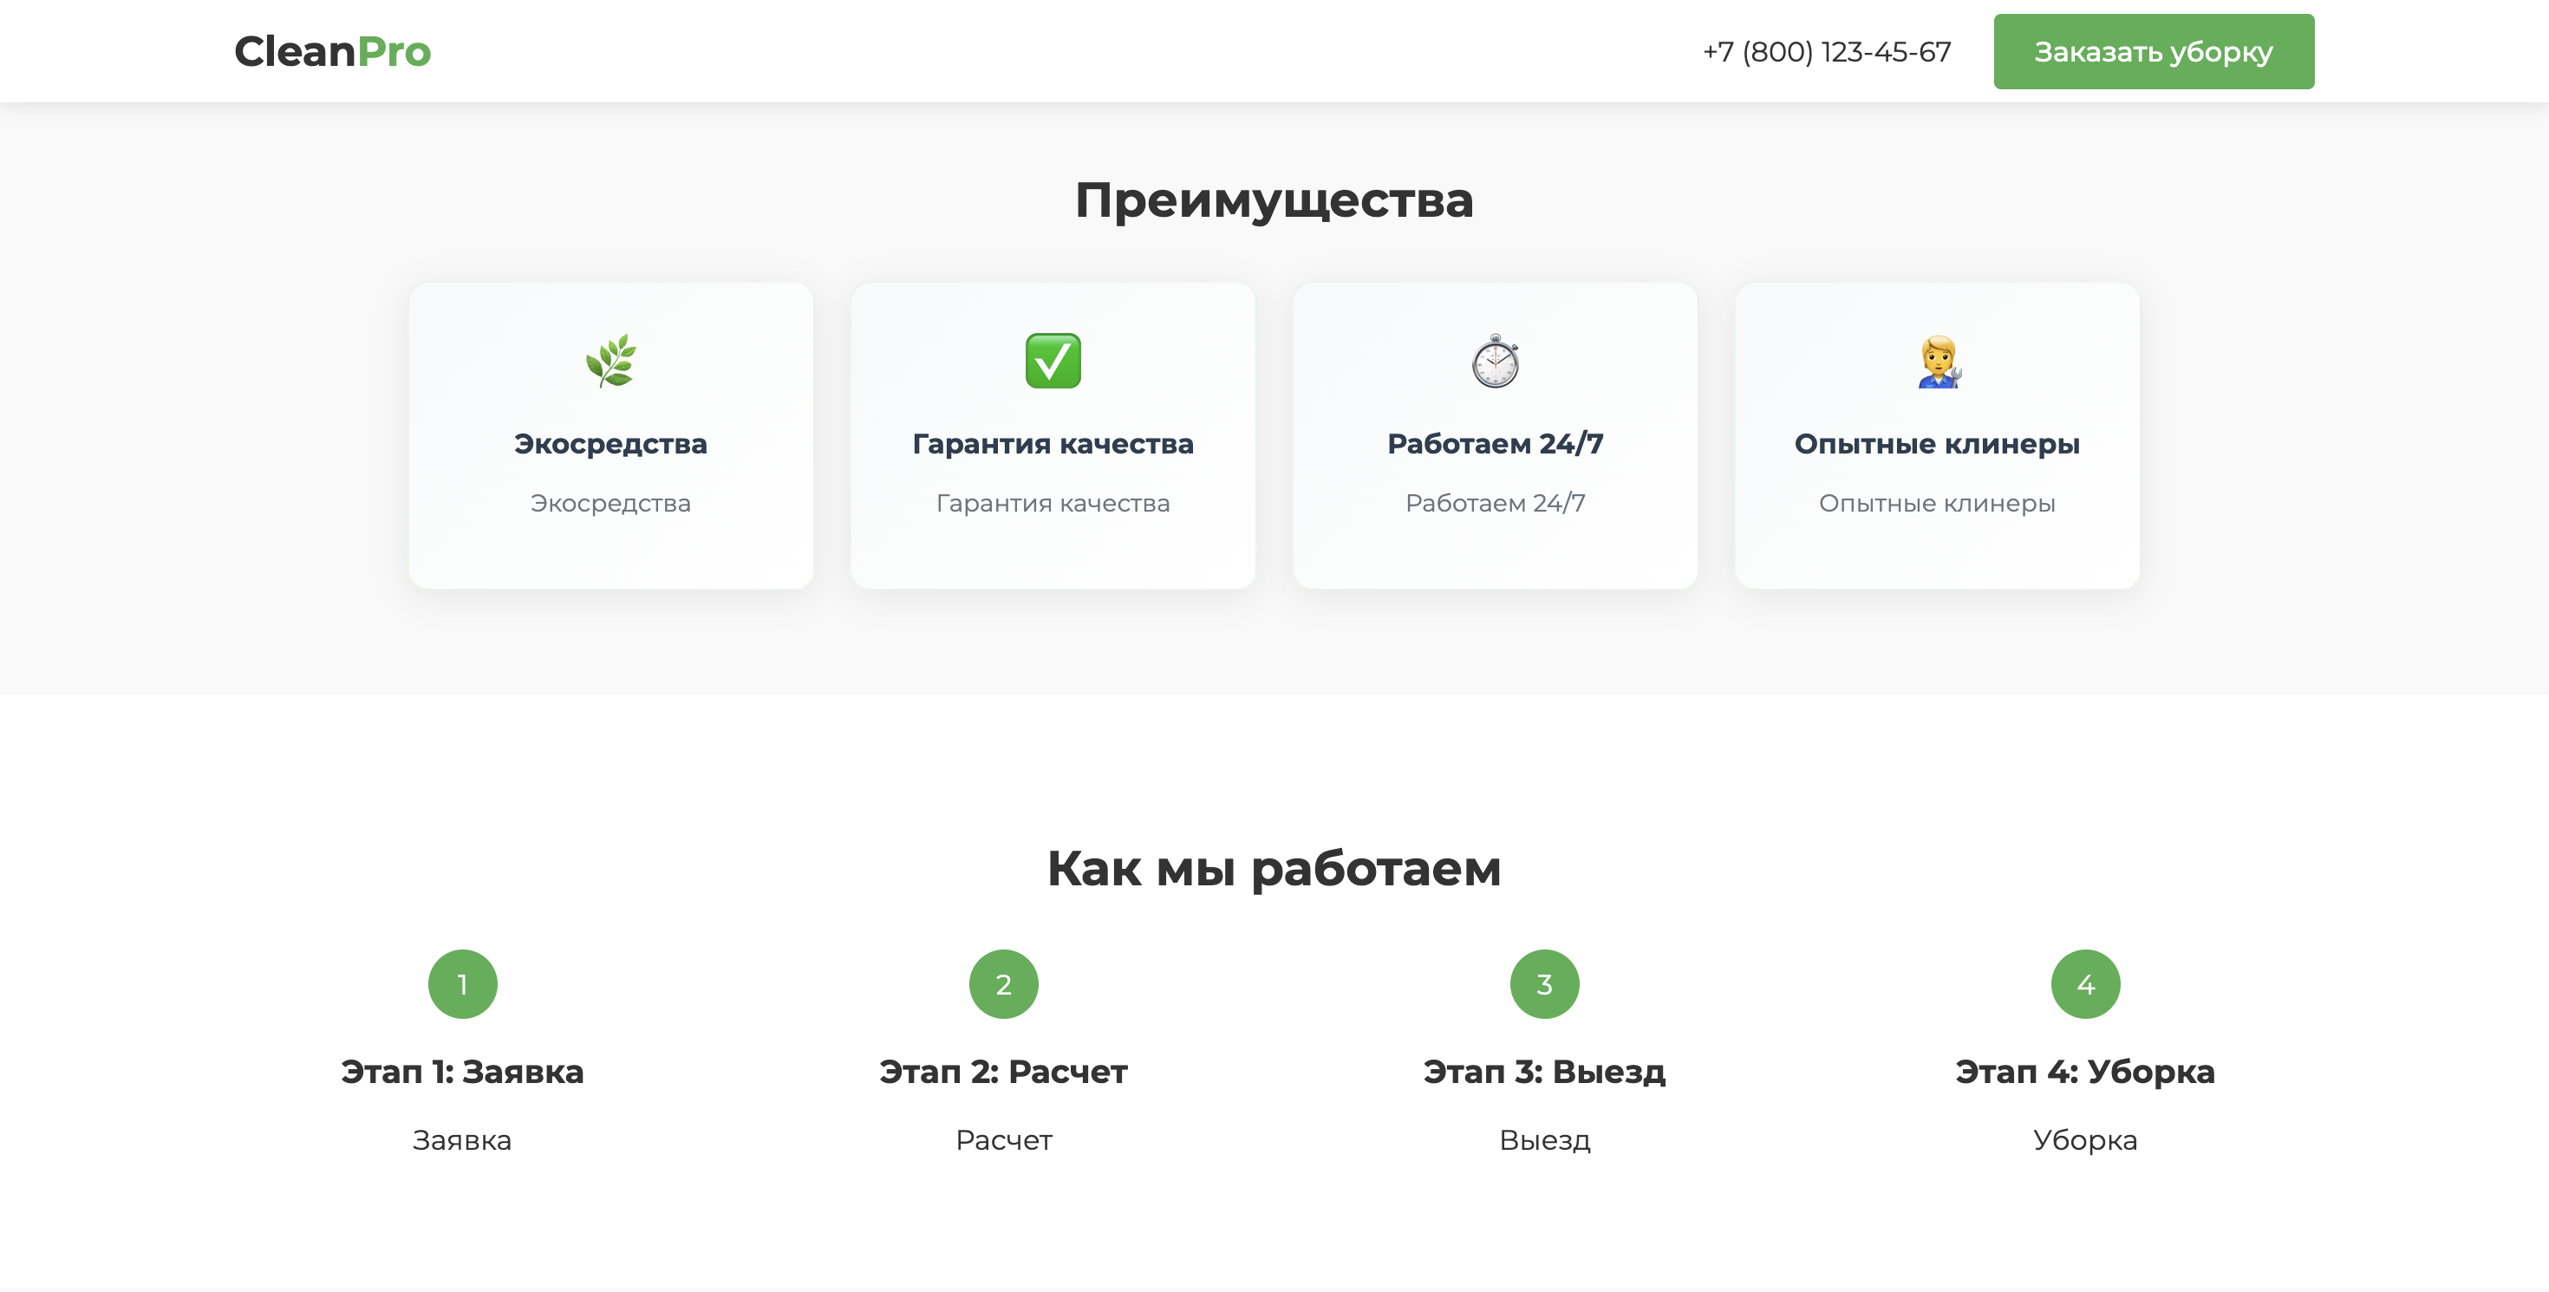2549x1292 pixels.
Task: Open the CleanPro logo link
Action: pyautogui.click(x=332, y=51)
